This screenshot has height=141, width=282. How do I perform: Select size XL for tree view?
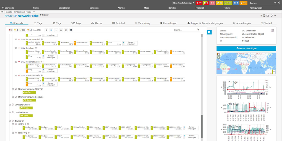point(61,30)
